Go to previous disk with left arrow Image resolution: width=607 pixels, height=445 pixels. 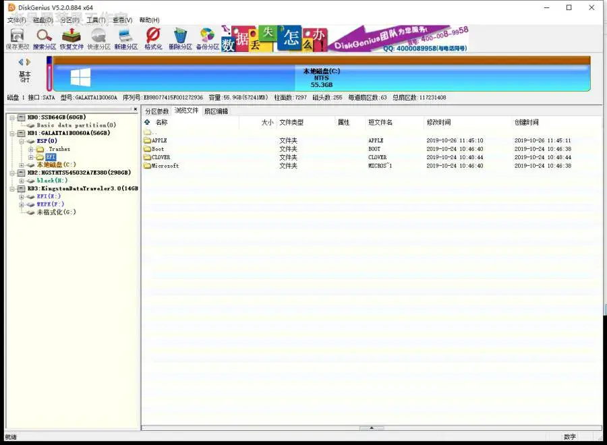click(21, 62)
